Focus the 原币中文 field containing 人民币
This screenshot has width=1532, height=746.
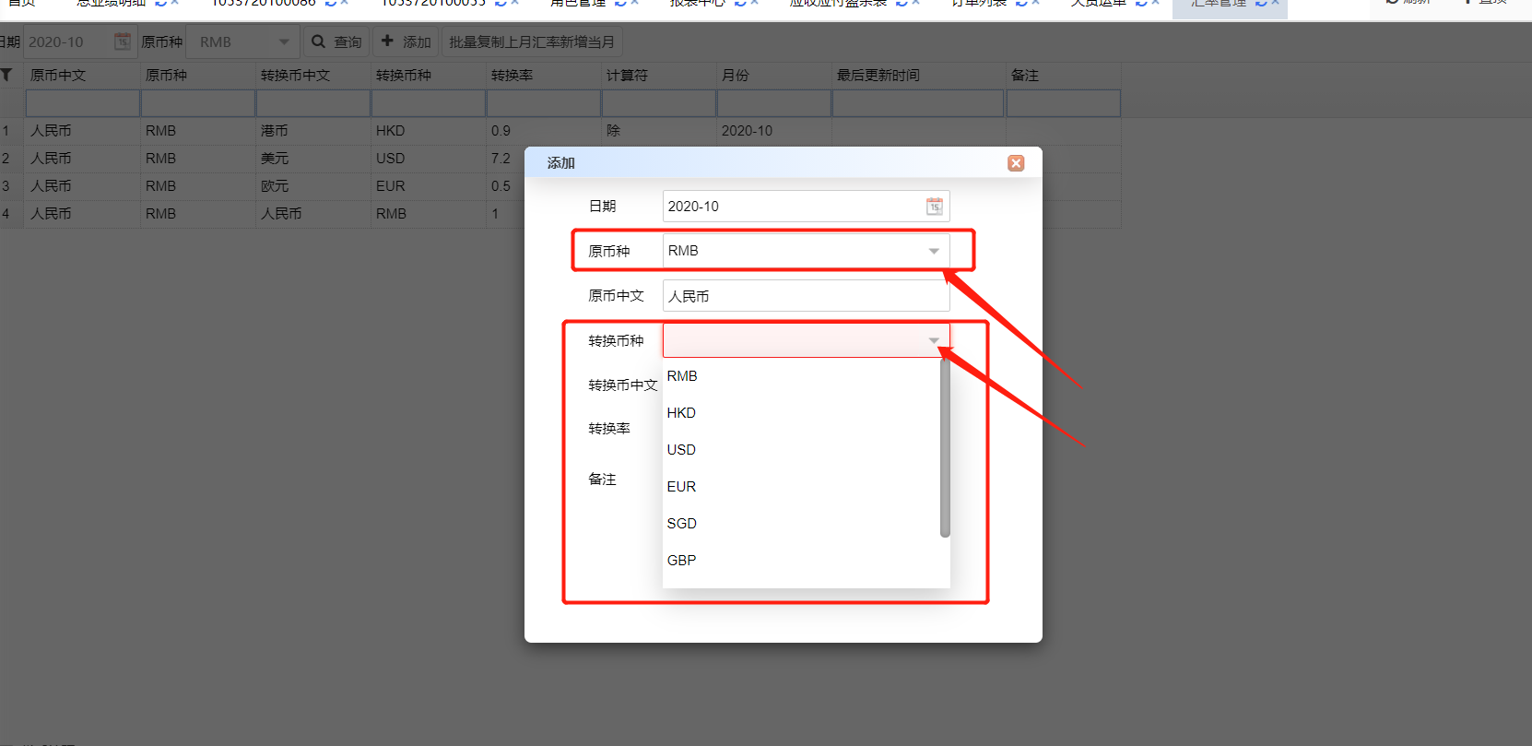tap(806, 296)
